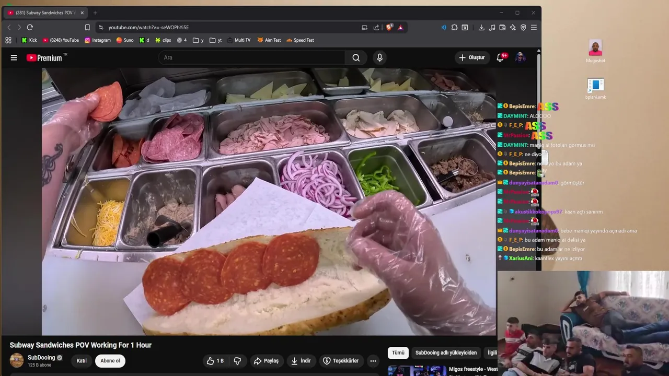Click the Subway sandwich video player
Viewport: 669px width, 376px height.
coord(269,202)
